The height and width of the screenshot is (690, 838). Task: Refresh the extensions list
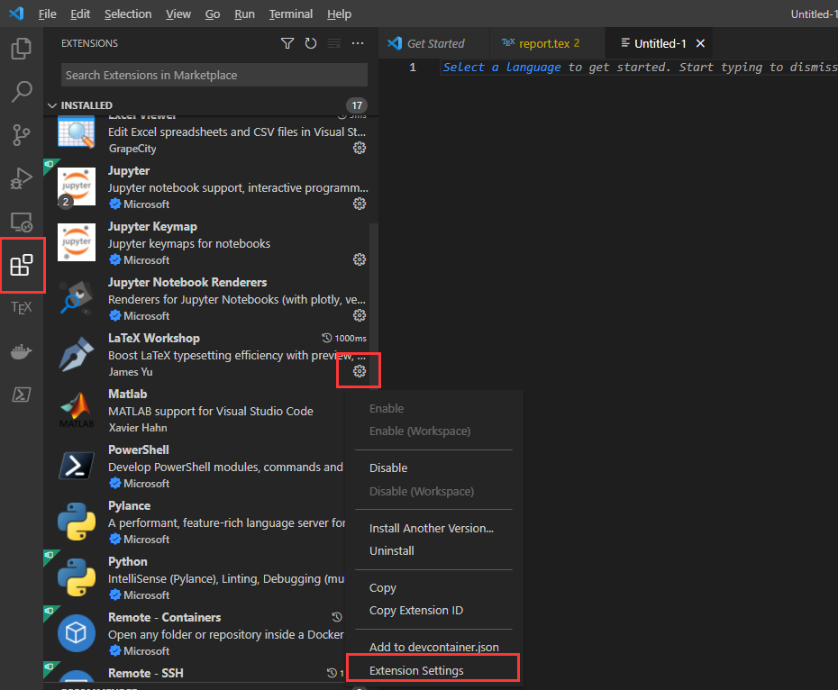(311, 43)
